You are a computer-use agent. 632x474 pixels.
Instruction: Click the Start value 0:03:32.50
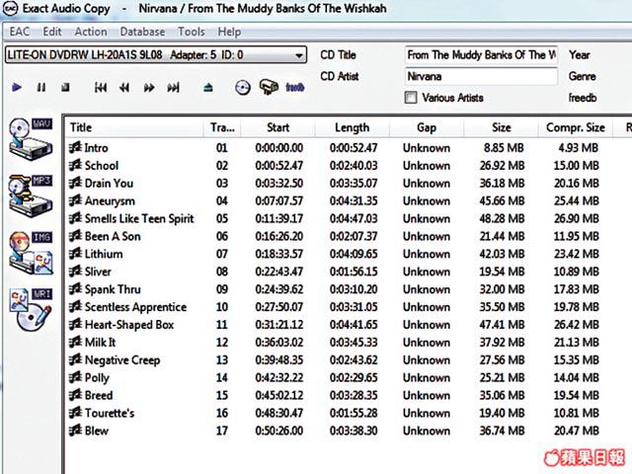point(278,184)
